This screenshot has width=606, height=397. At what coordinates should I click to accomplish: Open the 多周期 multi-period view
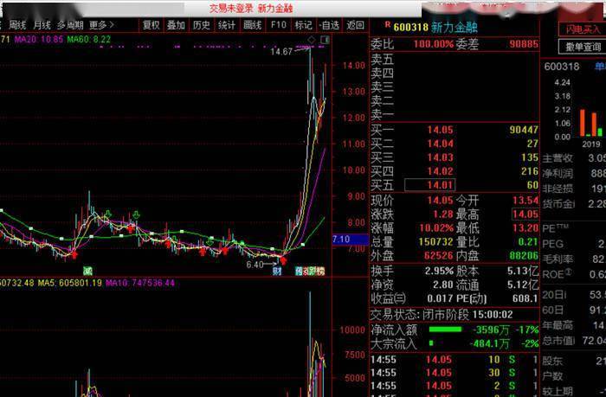pos(70,25)
